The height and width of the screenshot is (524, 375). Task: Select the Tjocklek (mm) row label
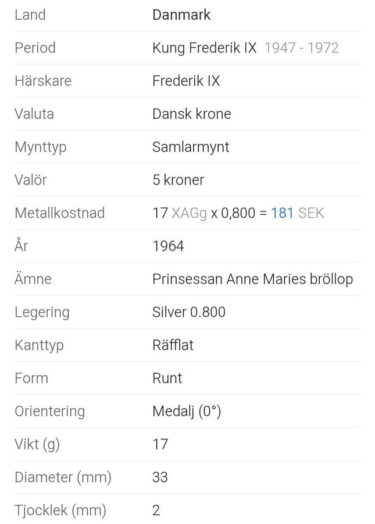tap(60, 511)
